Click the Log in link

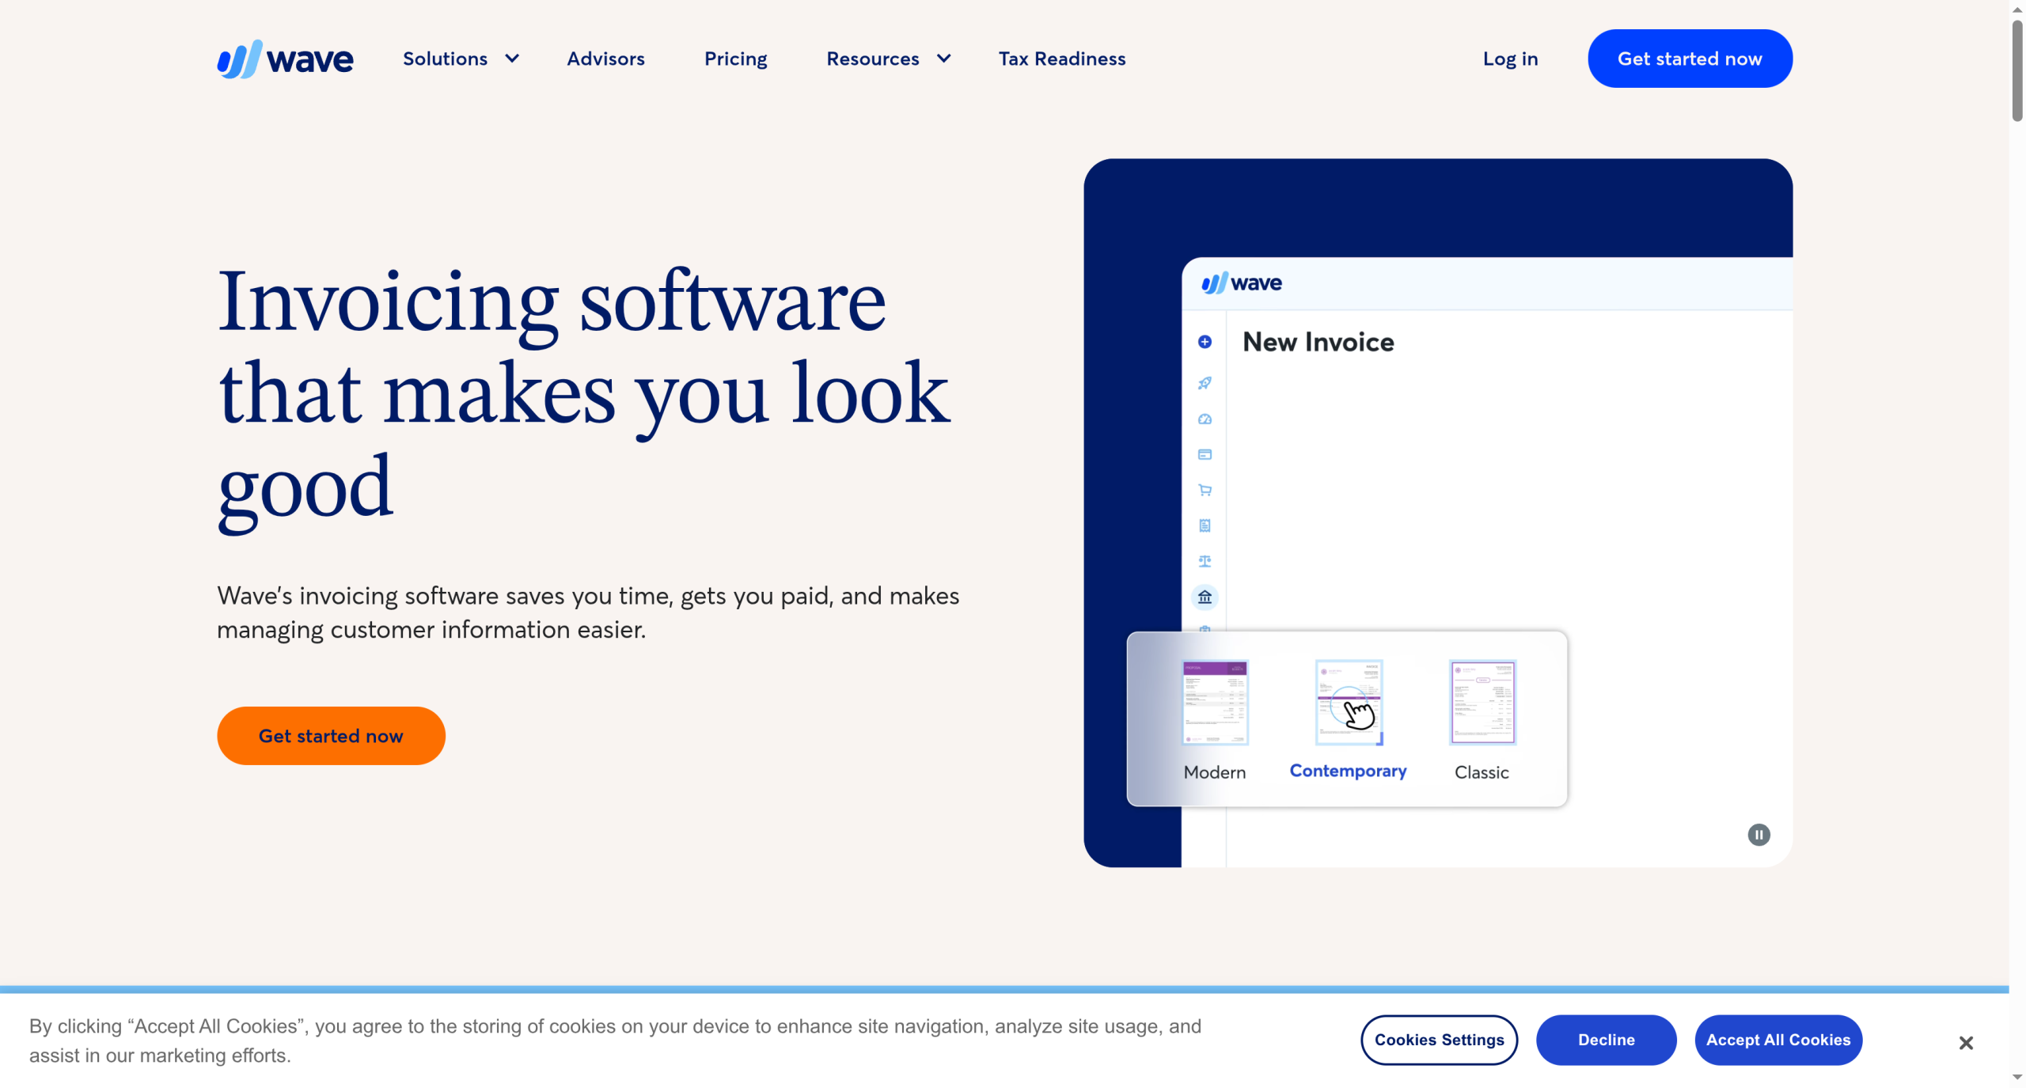[x=1510, y=59]
